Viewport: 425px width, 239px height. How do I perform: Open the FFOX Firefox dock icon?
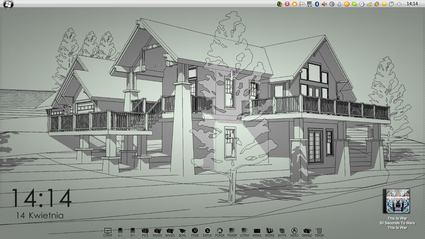point(195,231)
